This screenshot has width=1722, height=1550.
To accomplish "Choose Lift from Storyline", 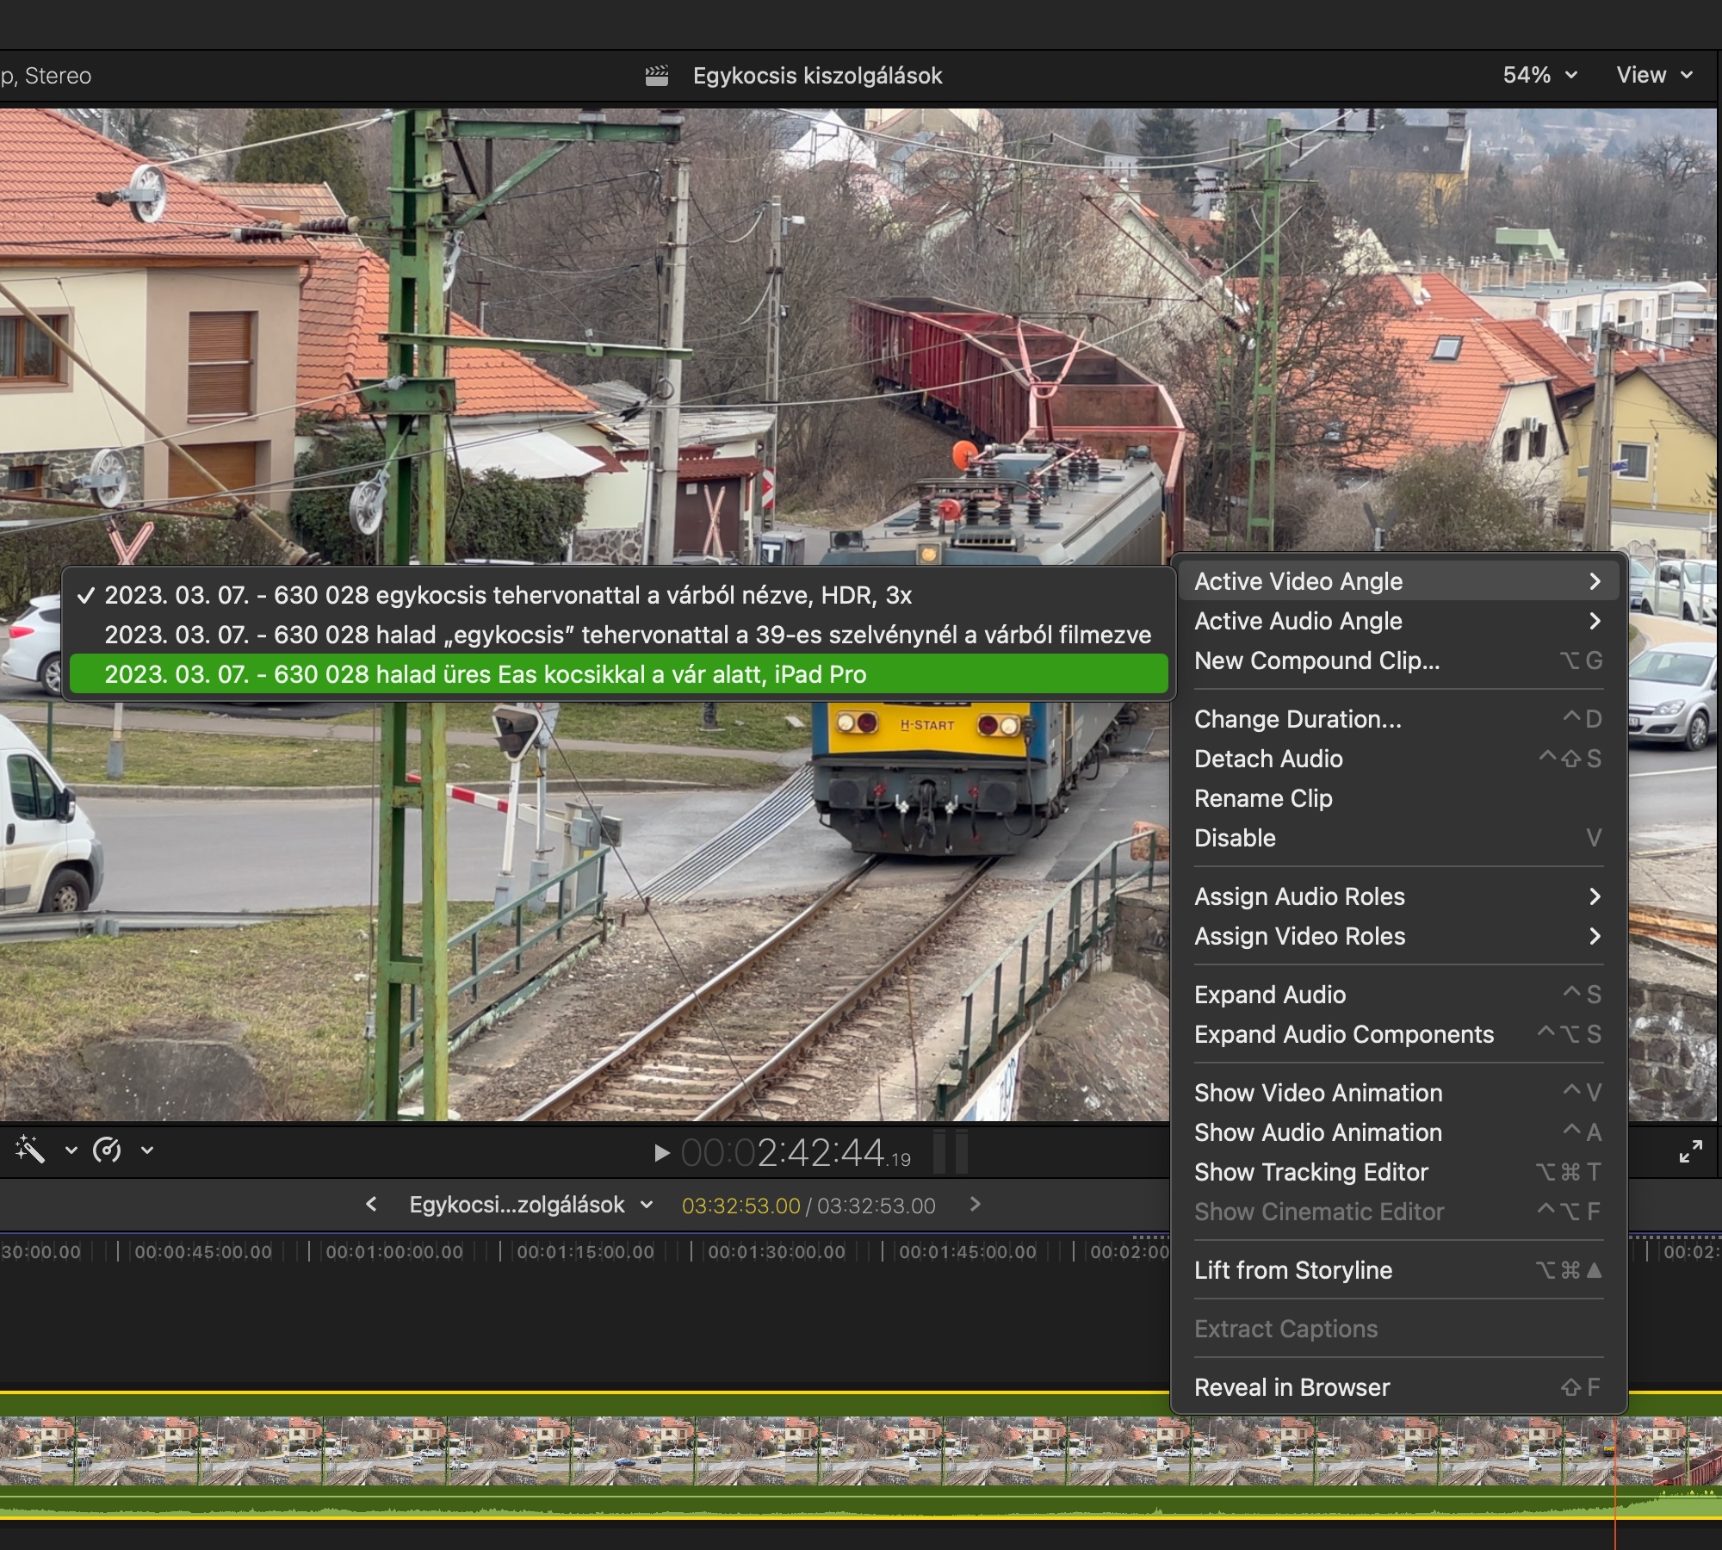I will click(1398, 1270).
